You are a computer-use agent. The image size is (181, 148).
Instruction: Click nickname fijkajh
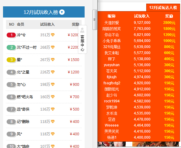pos(112,77)
